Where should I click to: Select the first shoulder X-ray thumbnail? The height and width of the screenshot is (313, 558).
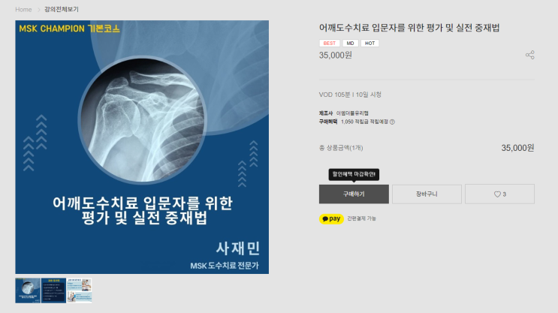[28, 290]
